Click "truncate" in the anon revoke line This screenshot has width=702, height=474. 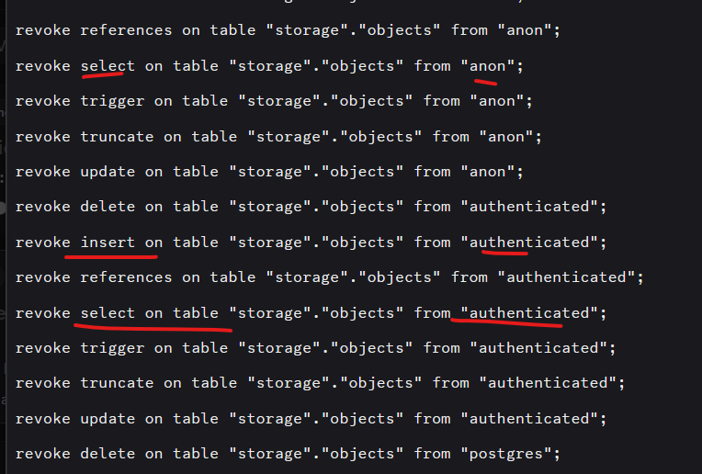tap(117, 136)
